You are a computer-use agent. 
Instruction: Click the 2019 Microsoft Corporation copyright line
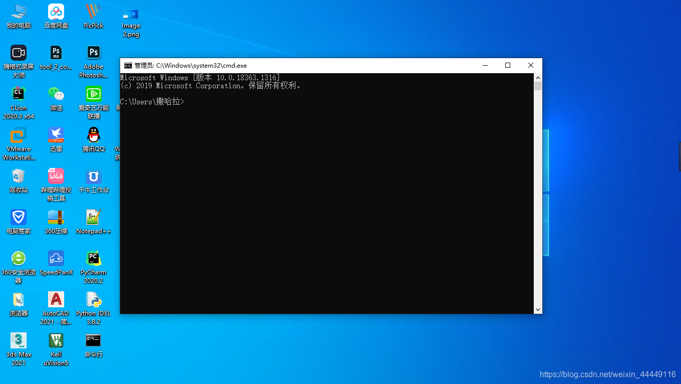[211, 86]
